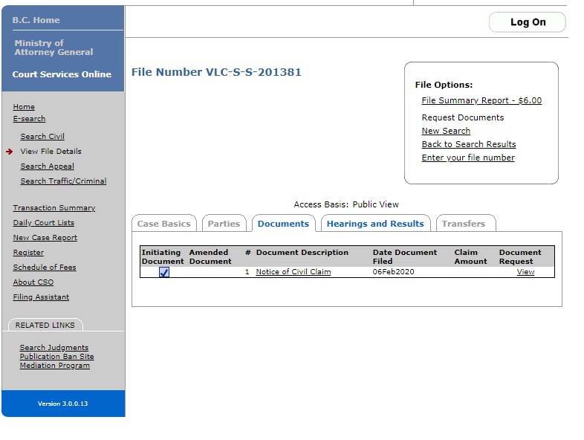Switch to the Case Basics tab
This screenshot has height=440, width=584.
click(164, 224)
